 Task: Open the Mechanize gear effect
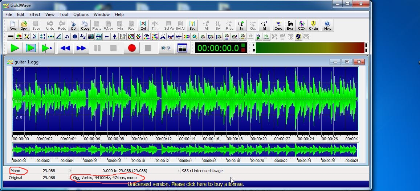point(75,37)
